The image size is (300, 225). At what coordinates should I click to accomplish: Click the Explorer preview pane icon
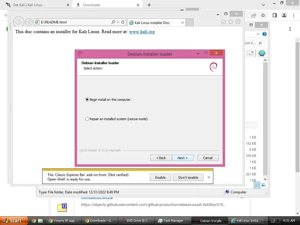[x=250, y=53]
